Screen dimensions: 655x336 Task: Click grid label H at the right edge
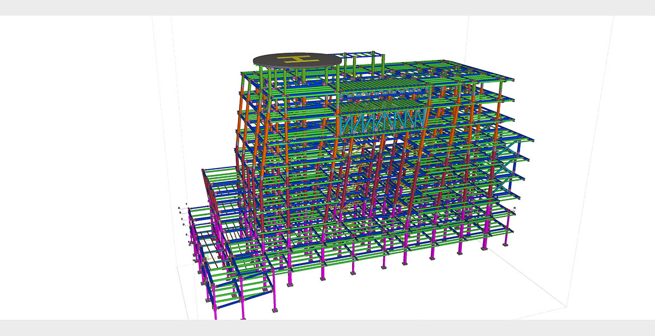pyautogui.click(x=514, y=208)
